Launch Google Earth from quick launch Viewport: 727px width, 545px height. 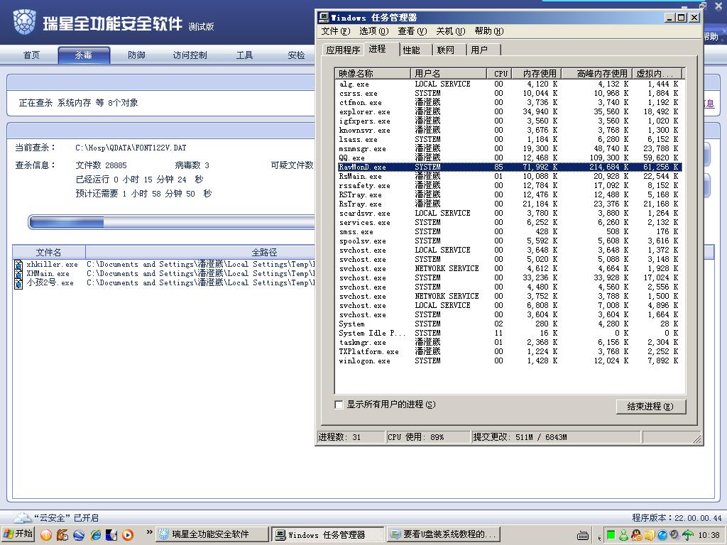[79, 535]
